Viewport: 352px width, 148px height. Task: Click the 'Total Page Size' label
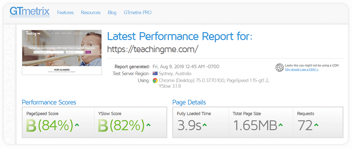[247, 114]
